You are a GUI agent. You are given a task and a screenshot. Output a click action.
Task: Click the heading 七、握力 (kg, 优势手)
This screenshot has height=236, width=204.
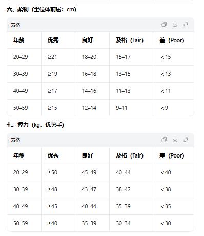(35, 125)
